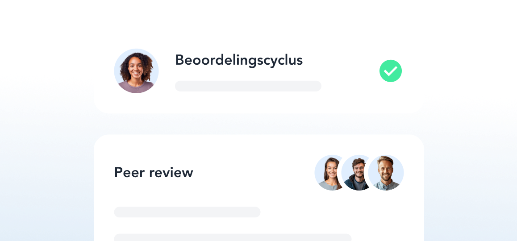Click the light blue background left of Peer review card
Screen dimensions: 517x241
[46, 188]
